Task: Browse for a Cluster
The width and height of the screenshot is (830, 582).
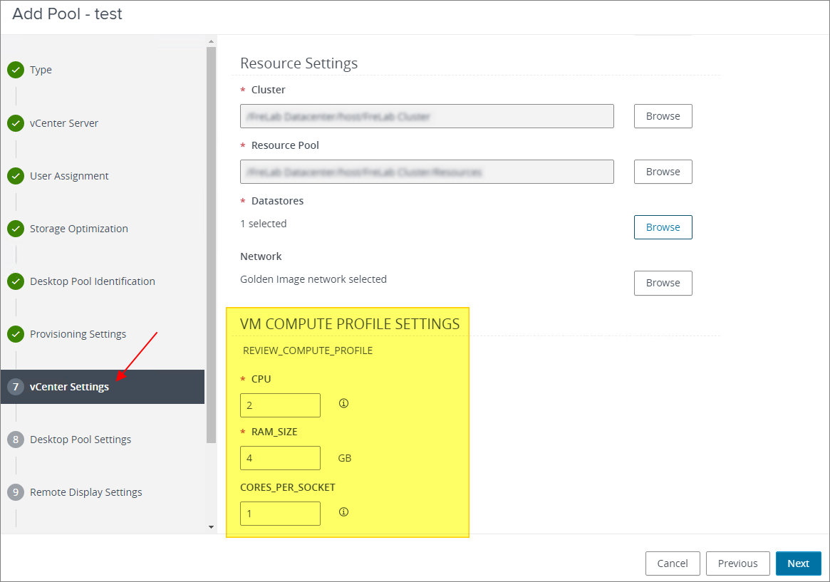Action: [663, 116]
